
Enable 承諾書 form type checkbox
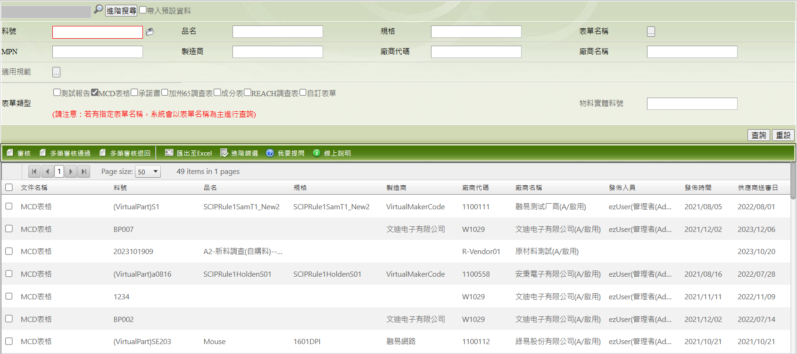[x=134, y=92]
